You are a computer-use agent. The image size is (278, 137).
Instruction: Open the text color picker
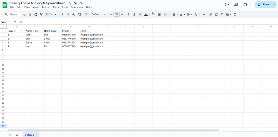[x=146, y=15]
